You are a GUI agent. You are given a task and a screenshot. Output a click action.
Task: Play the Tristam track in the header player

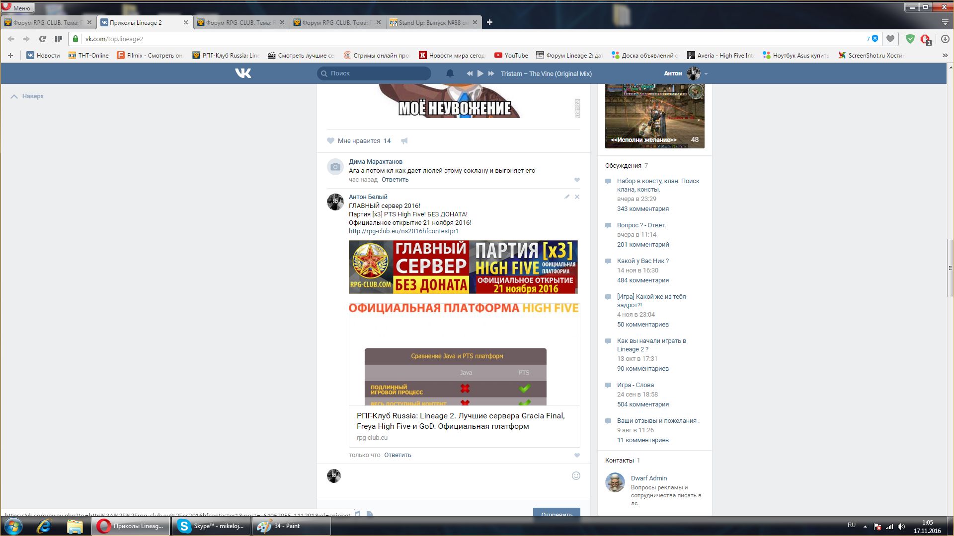(480, 73)
